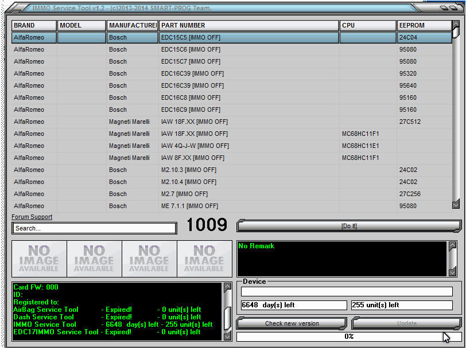This screenshot has width=466, height=348.
Task: Select IAW 4Q-J-W [IMMO OFF] row
Action: [x=232, y=146]
